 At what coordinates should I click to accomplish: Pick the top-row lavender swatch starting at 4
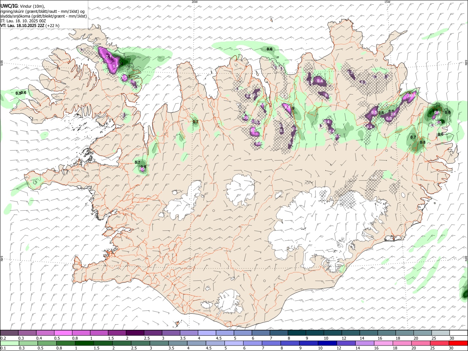[x=207, y=333]
